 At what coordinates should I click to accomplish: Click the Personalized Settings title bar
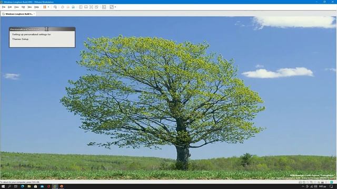point(42,29)
